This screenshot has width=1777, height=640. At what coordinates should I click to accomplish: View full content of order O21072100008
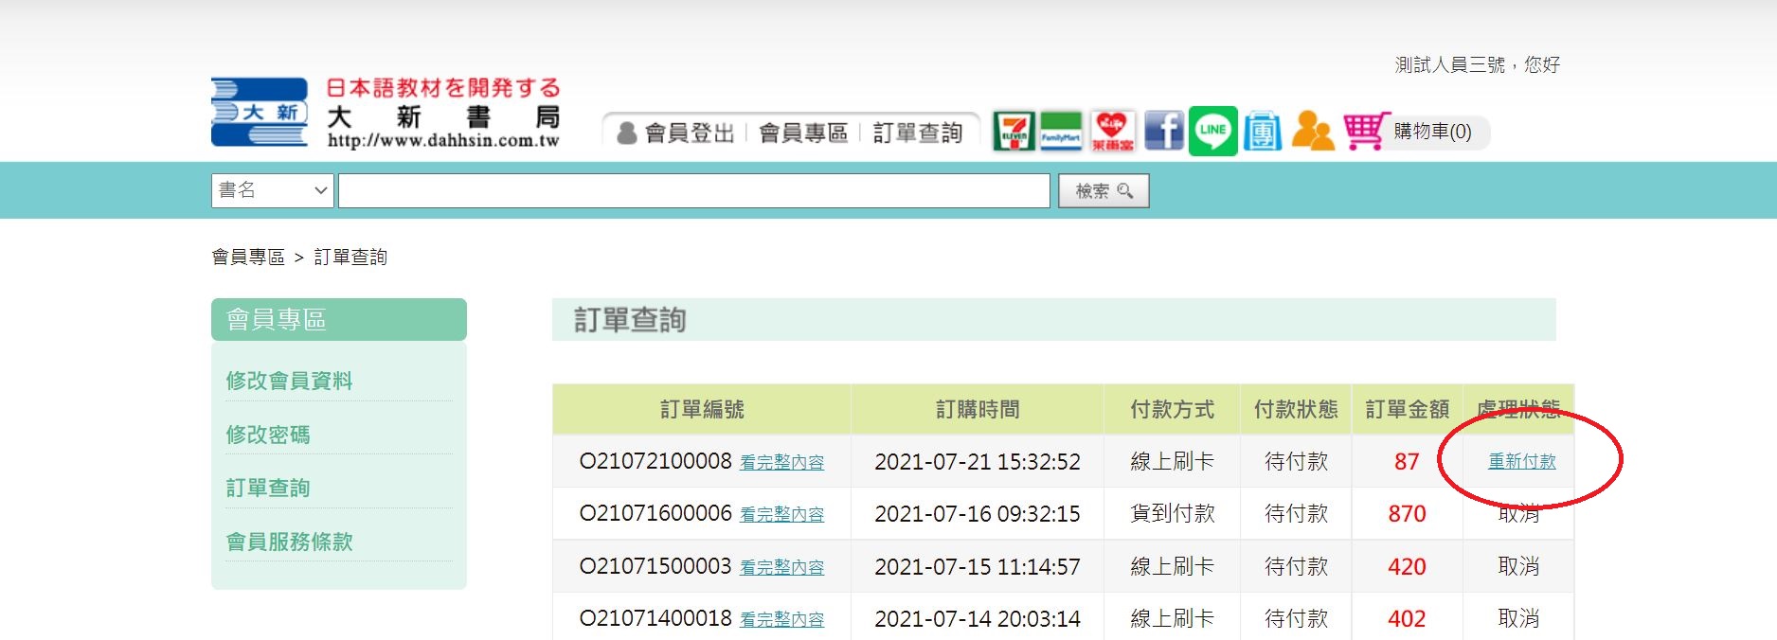click(781, 462)
